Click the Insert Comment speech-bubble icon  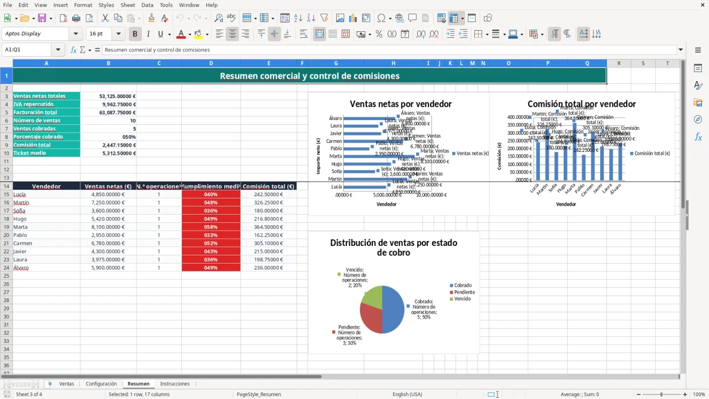click(x=412, y=18)
